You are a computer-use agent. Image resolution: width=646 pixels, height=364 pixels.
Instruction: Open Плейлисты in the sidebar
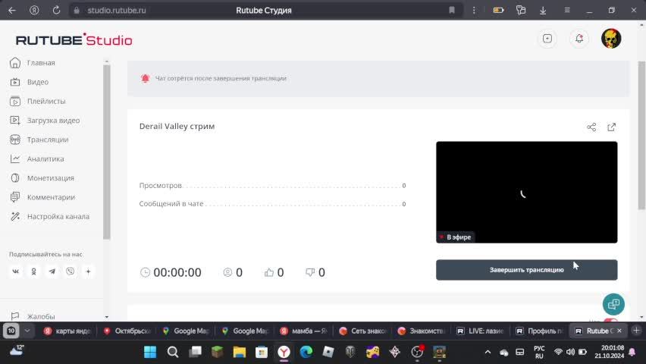[x=38, y=101]
